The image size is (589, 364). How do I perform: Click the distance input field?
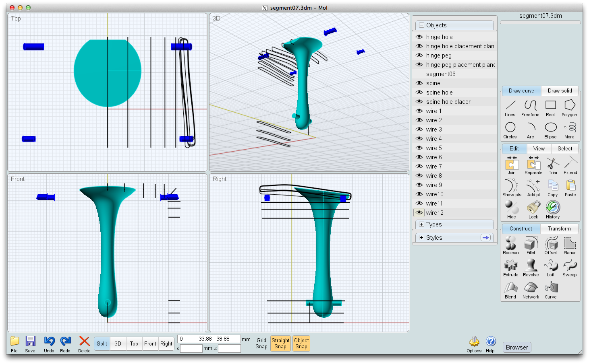(191, 349)
